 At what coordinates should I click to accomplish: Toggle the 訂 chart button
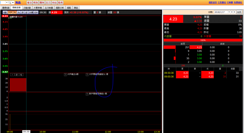click(27, 13)
